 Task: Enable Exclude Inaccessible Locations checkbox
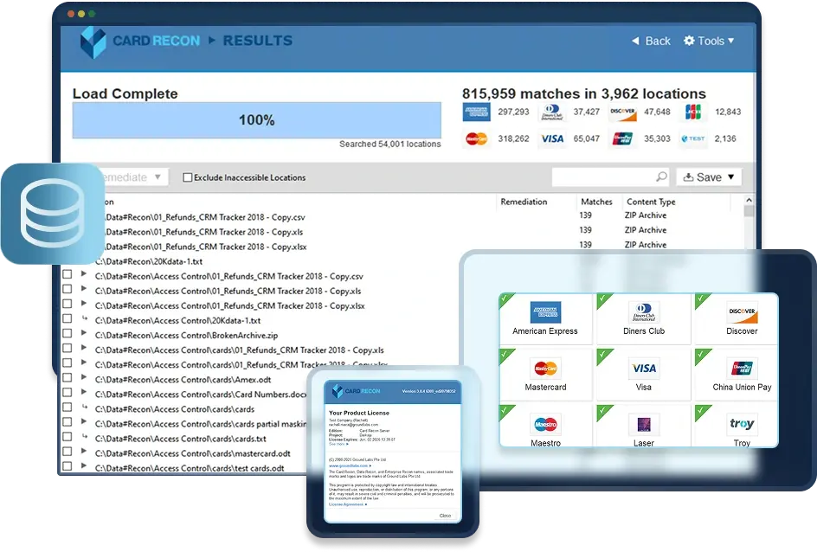click(187, 177)
